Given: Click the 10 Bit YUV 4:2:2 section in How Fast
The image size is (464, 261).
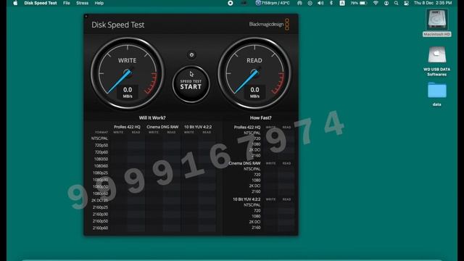Looking at the screenshot, I should pos(246,199).
